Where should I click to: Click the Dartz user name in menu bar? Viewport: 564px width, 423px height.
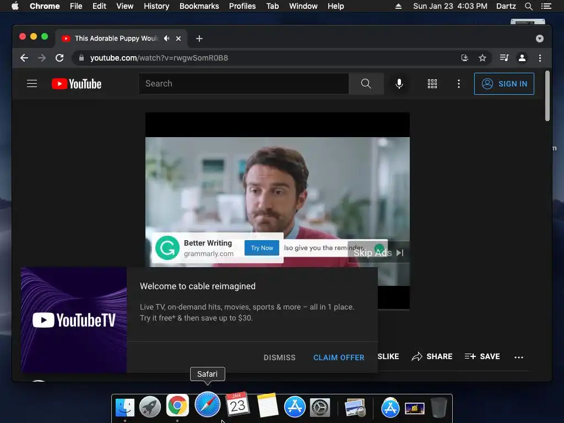[506, 6]
